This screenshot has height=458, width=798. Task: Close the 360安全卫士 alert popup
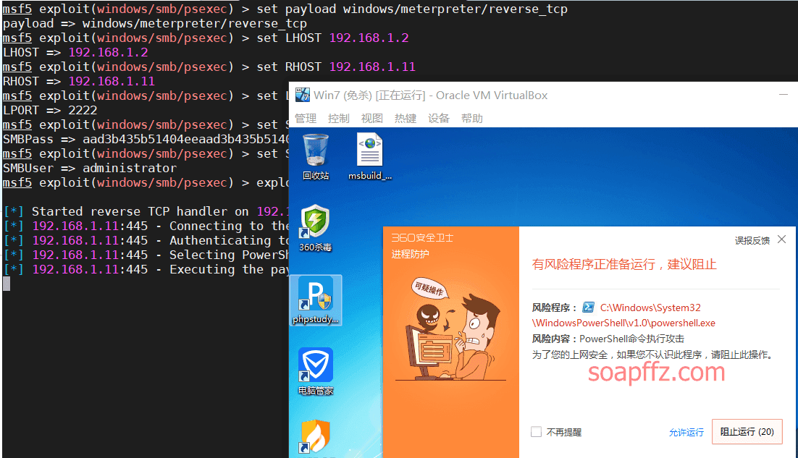pos(782,239)
